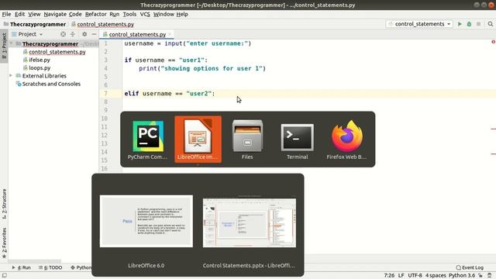Open the View menu
Viewport: 496px width, 279px height.
pos(34,14)
